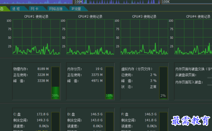Viewport: 212px width, 131px height.
Task: Click the virtual memory 峰值 3 % value
Action: pyautogui.click(x=153, y=81)
